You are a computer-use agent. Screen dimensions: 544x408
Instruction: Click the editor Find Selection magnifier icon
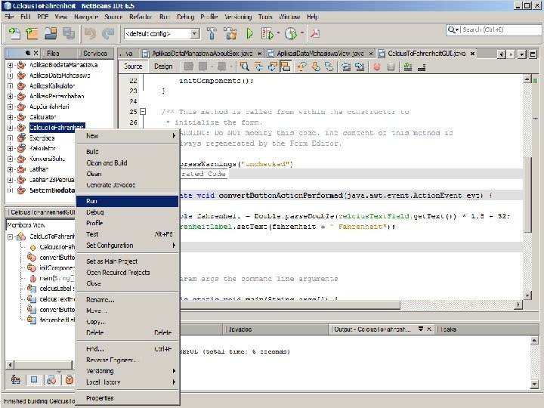coord(245,66)
